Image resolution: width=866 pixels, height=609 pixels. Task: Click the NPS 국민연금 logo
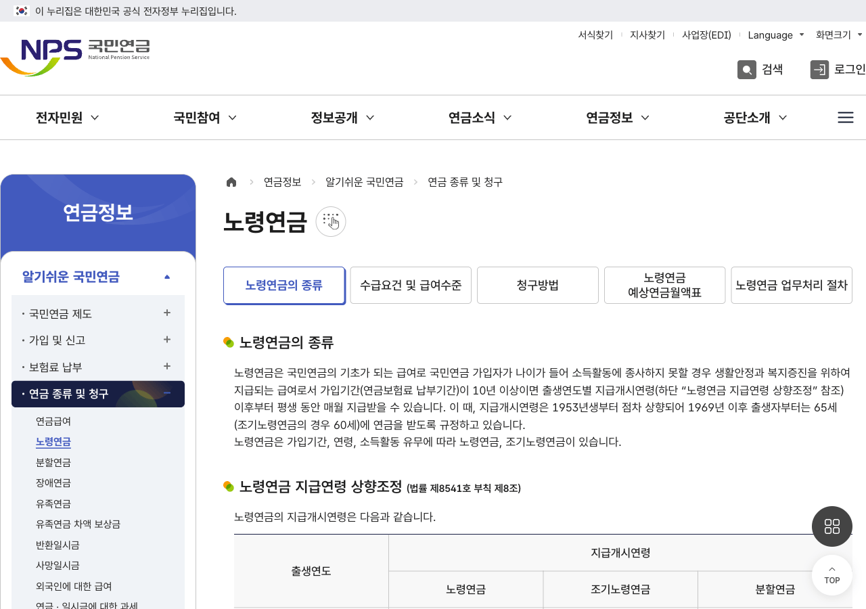coord(75,58)
